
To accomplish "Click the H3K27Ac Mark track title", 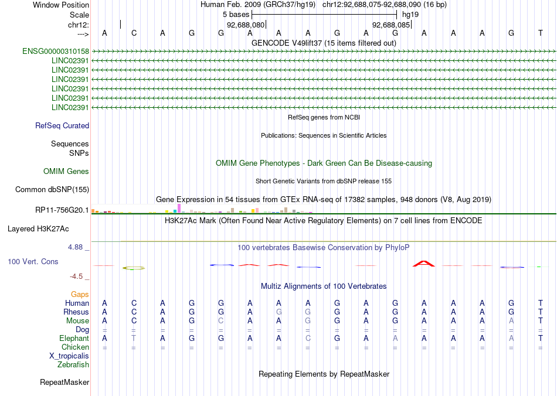I will point(324,221).
